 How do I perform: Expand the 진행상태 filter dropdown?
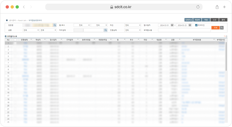[x=133, y=30]
